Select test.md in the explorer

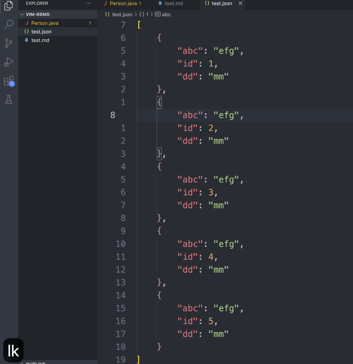40,40
